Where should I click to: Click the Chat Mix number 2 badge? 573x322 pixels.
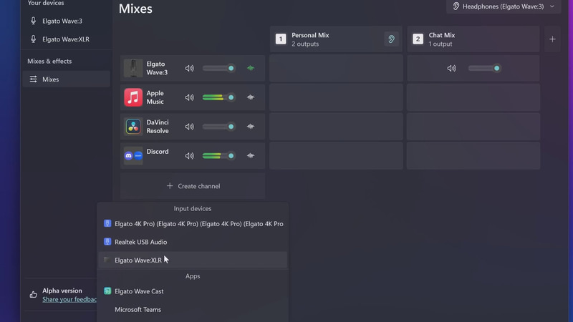[418, 39]
